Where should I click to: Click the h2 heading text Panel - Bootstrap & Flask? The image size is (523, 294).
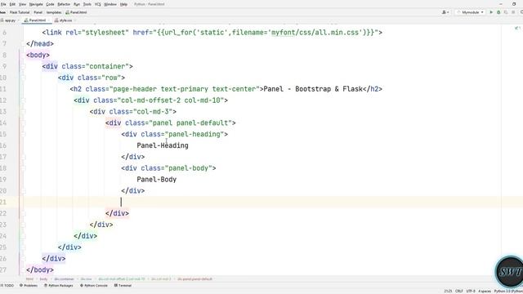pyautogui.click(x=313, y=89)
